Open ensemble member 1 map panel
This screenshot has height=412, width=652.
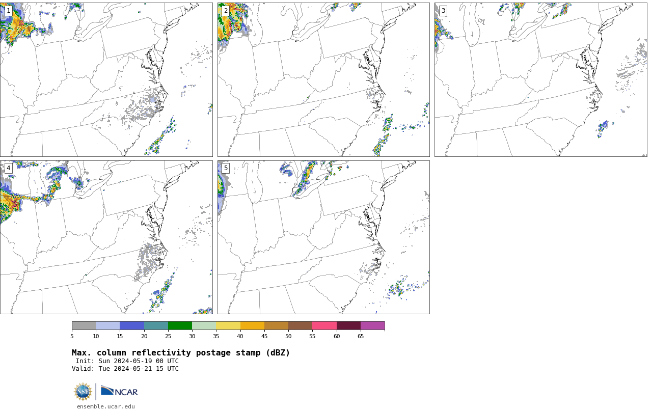click(106, 79)
